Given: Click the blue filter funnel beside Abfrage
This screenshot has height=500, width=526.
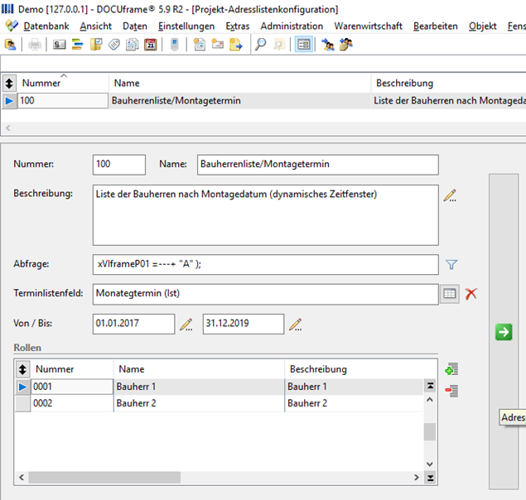Looking at the screenshot, I should tap(451, 265).
